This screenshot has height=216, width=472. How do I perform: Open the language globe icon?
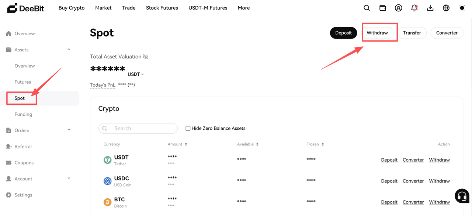click(x=446, y=8)
